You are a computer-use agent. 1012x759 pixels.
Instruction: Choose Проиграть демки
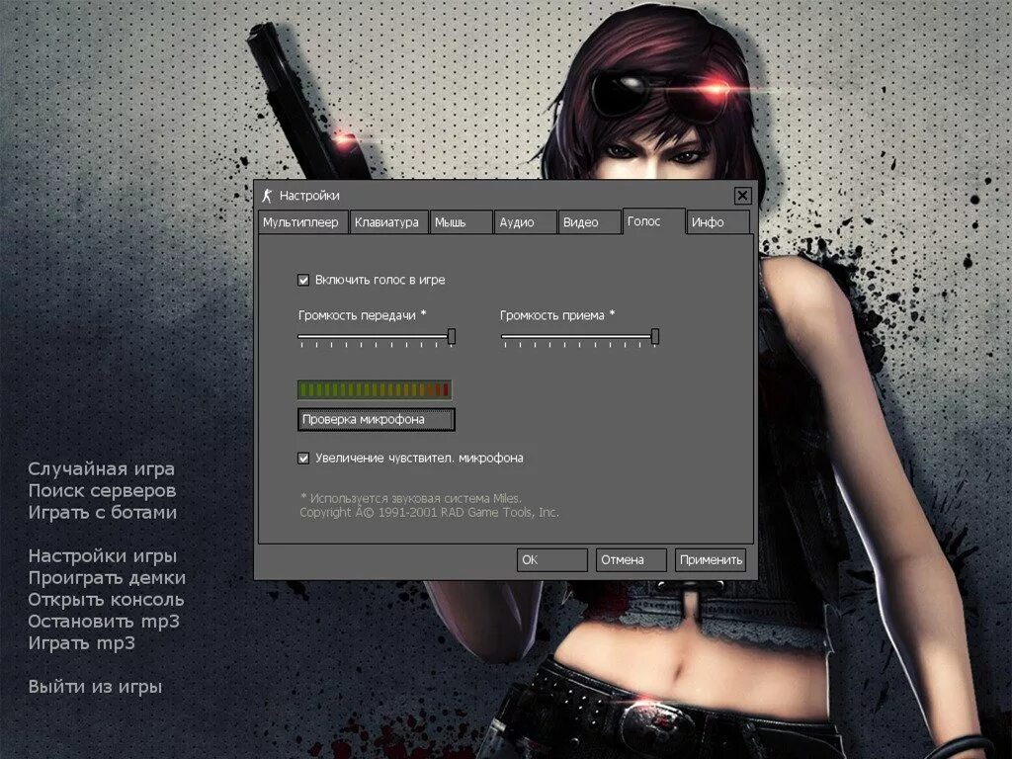point(107,577)
